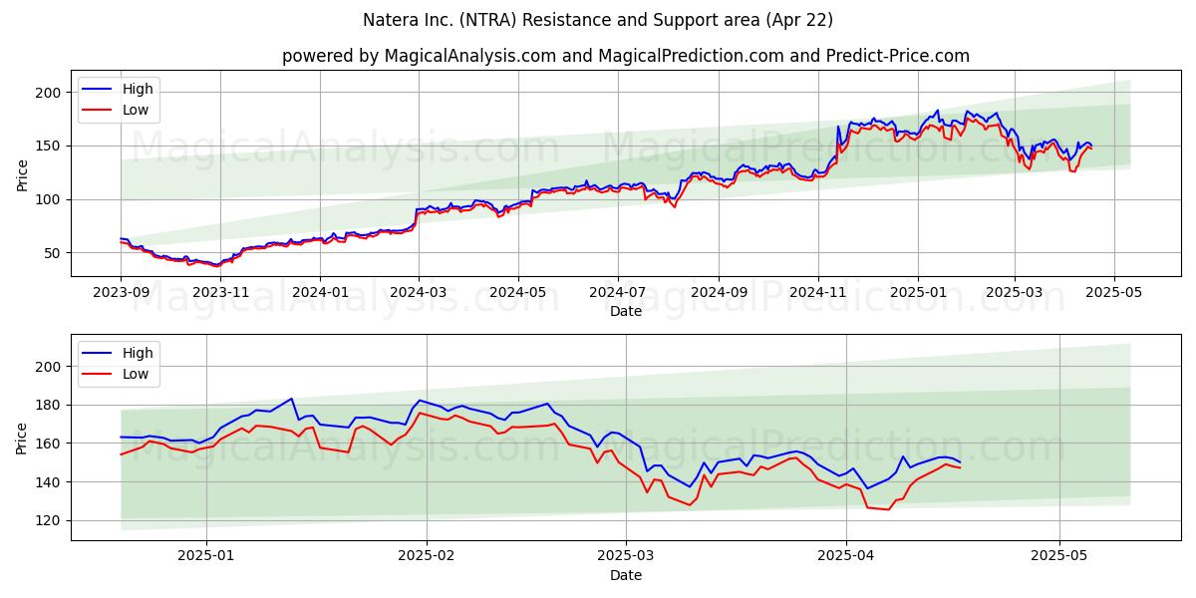The width and height of the screenshot is (1196, 598).
Task: Click the 2024-03 date tick label
Action: tap(418, 294)
